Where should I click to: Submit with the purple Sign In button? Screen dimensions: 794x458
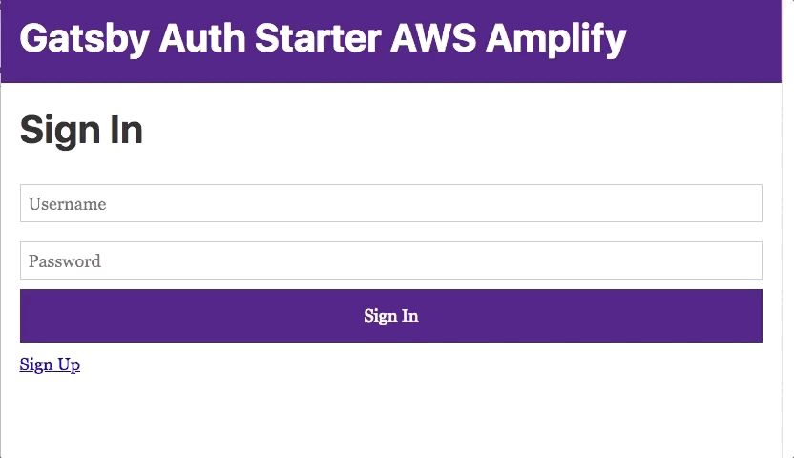click(391, 316)
